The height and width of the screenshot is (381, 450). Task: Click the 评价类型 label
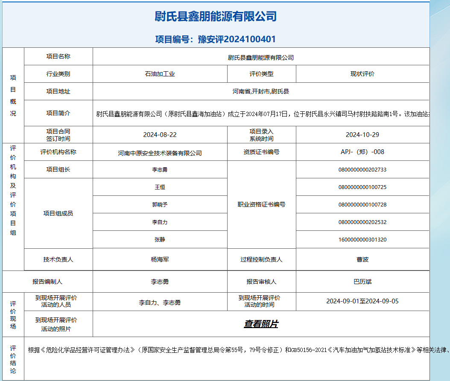(261, 74)
